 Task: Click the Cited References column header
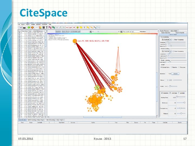tap(38, 31)
